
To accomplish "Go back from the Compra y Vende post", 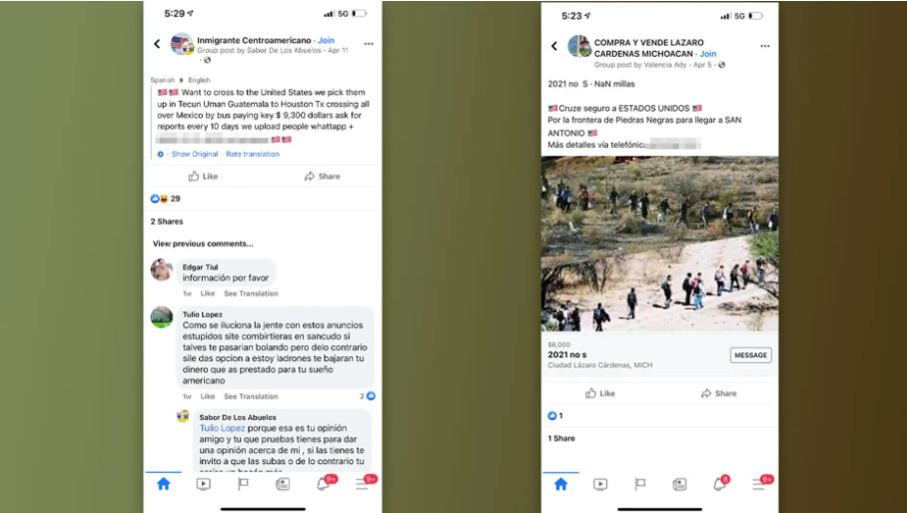I will click(554, 46).
